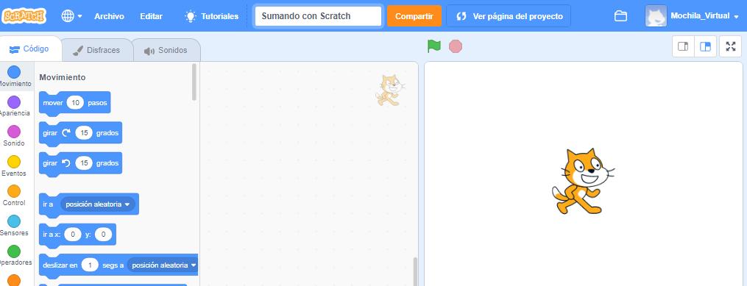The width and height of the screenshot is (747, 286).
Task: Click the Compartir button
Action: pos(414,16)
